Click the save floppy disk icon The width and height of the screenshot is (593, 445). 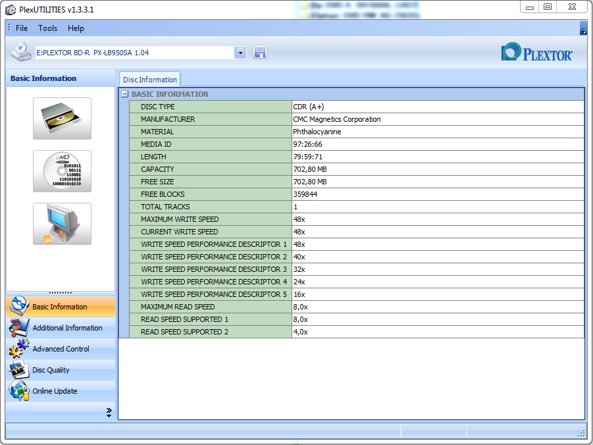point(260,52)
